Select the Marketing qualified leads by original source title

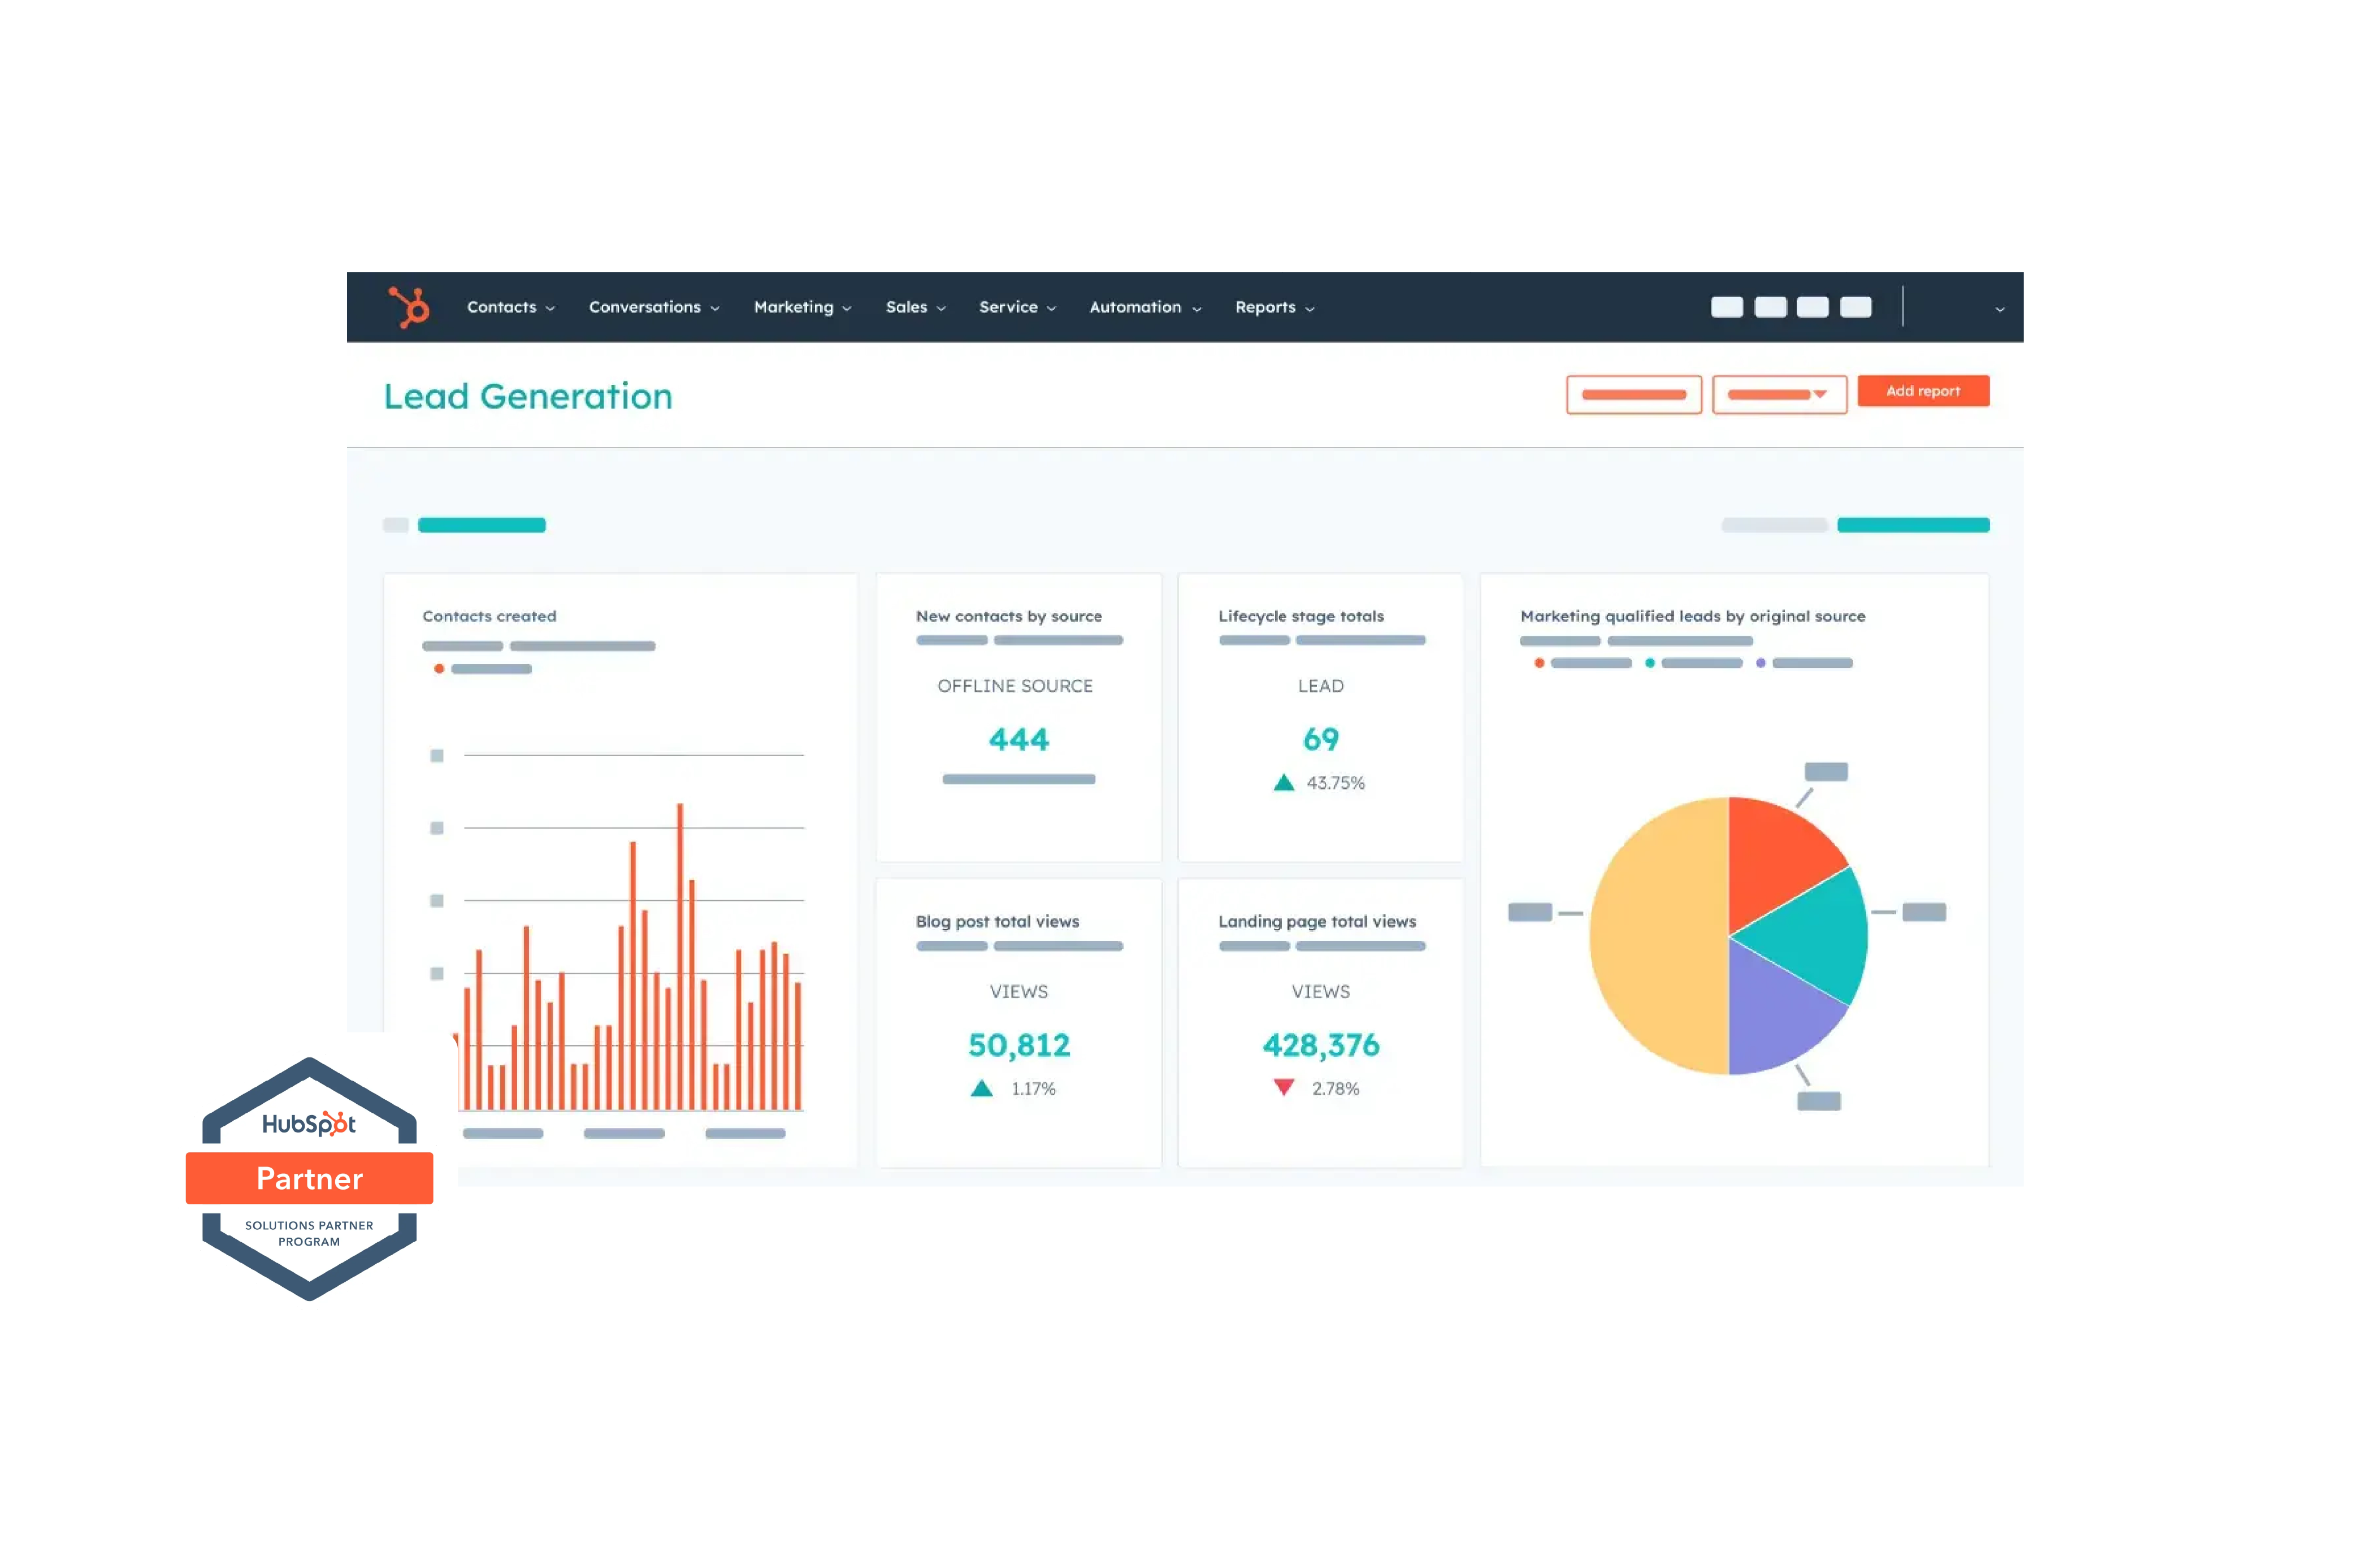1692,616
